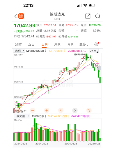Image resolution: width=117 pixels, height=148 pixels.
Task: Select the tallest green volume bar
Action: [x=35, y=130]
